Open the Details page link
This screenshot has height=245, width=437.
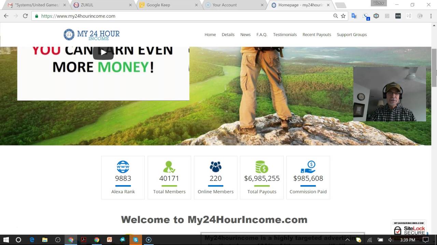[x=228, y=35]
